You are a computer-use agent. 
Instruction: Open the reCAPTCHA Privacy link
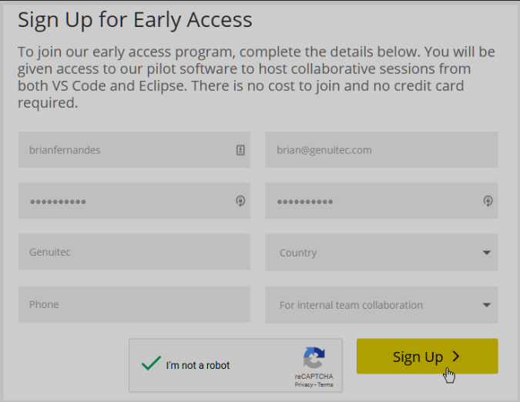[304, 385]
